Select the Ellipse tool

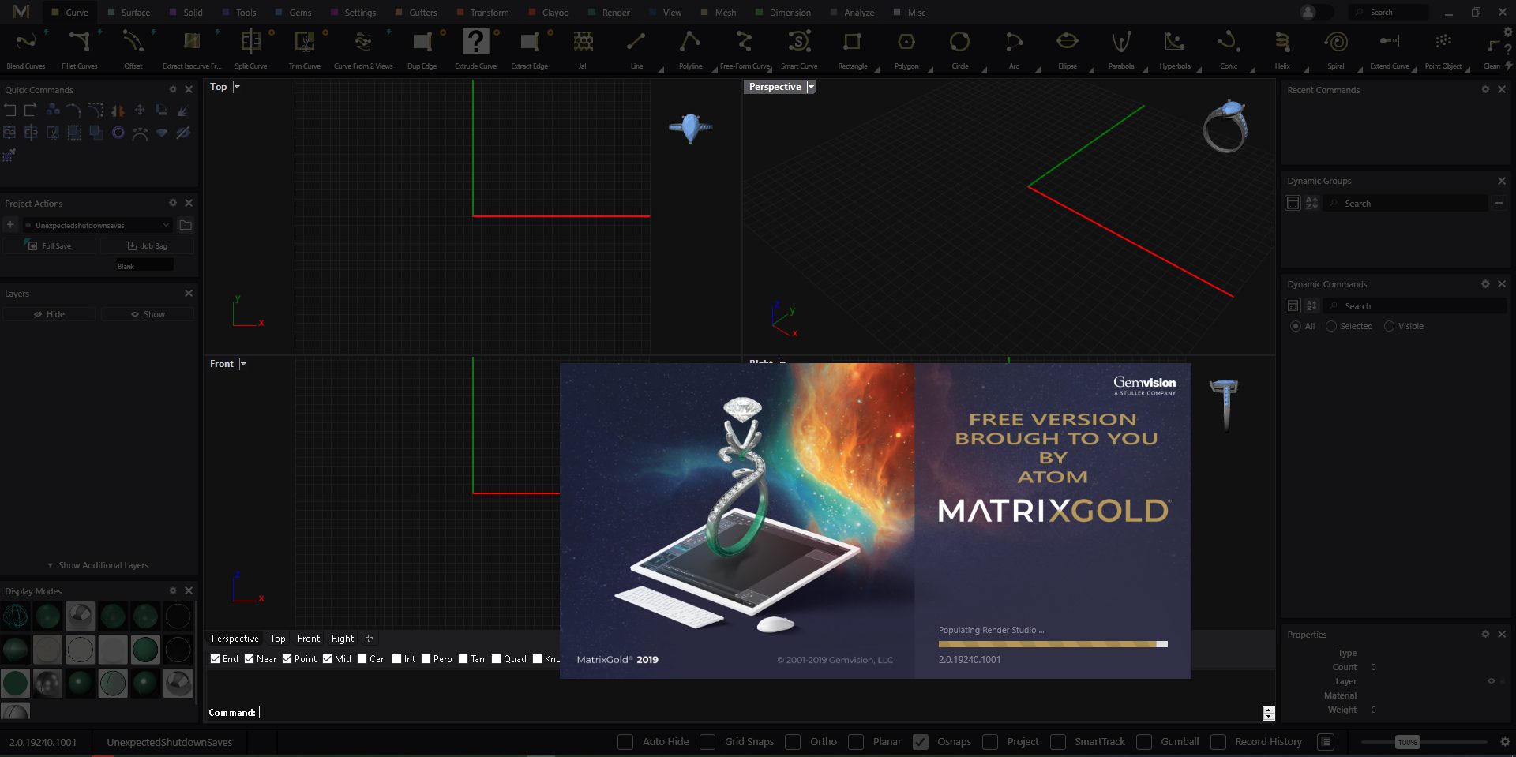(1067, 43)
